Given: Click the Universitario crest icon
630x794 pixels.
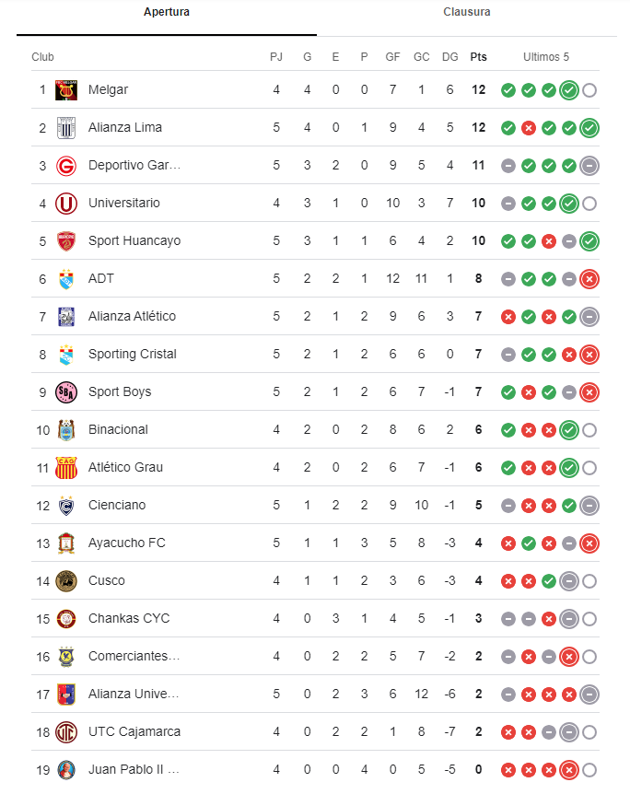Looking at the screenshot, I should [x=66, y=204].
